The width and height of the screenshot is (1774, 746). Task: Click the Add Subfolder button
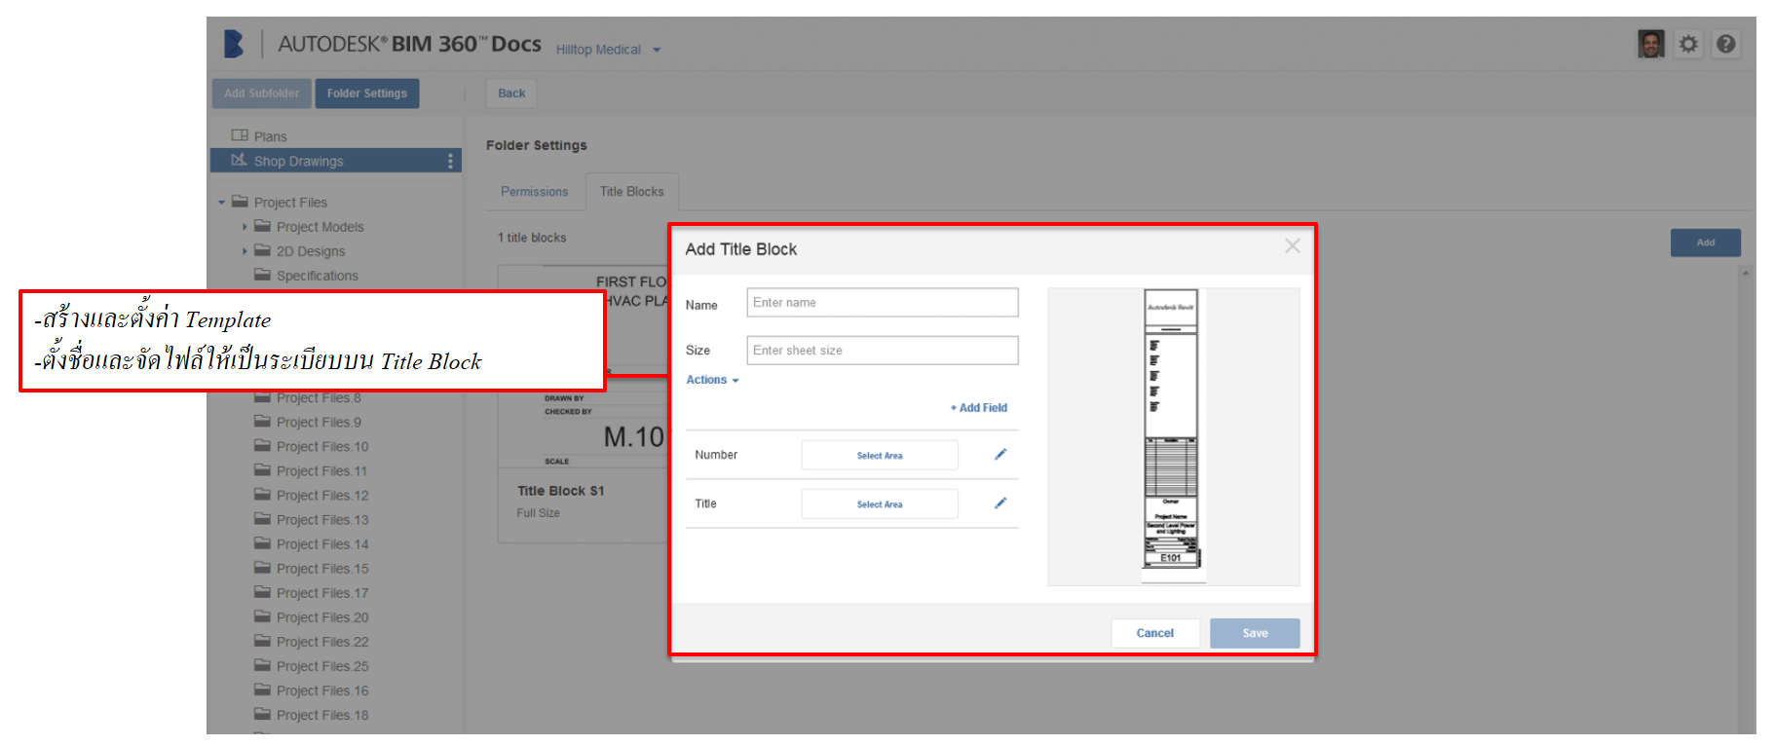(262, 93)
